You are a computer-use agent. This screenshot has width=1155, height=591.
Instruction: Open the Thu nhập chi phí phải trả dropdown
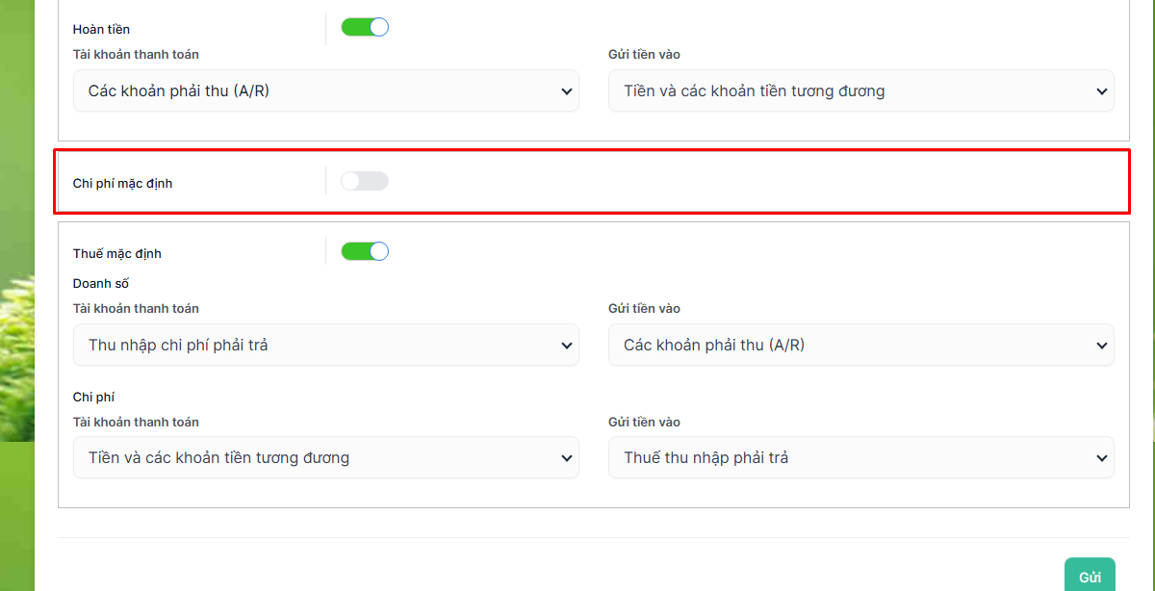pyautogui.click(x=326, y=345)
